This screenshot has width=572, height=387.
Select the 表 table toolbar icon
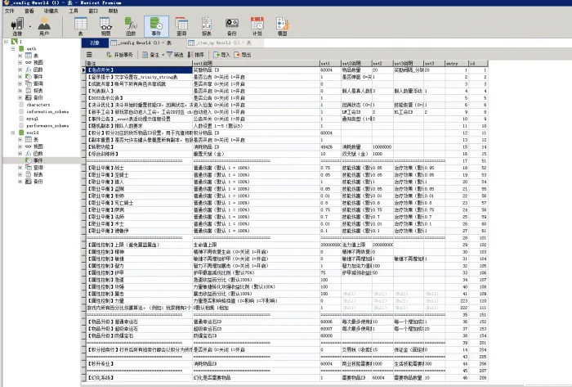click(x=81, y=26)
